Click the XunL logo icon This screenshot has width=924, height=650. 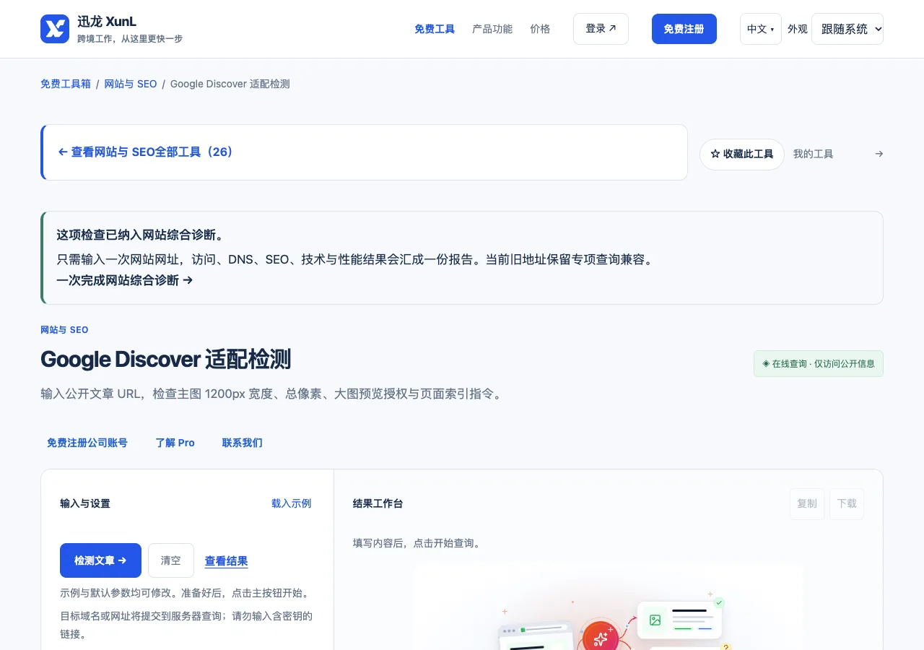(55, 29)
